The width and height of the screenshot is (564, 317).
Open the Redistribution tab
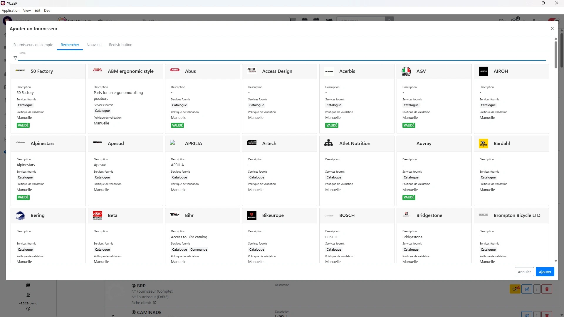pyautogui.click(x=120, y=45)
